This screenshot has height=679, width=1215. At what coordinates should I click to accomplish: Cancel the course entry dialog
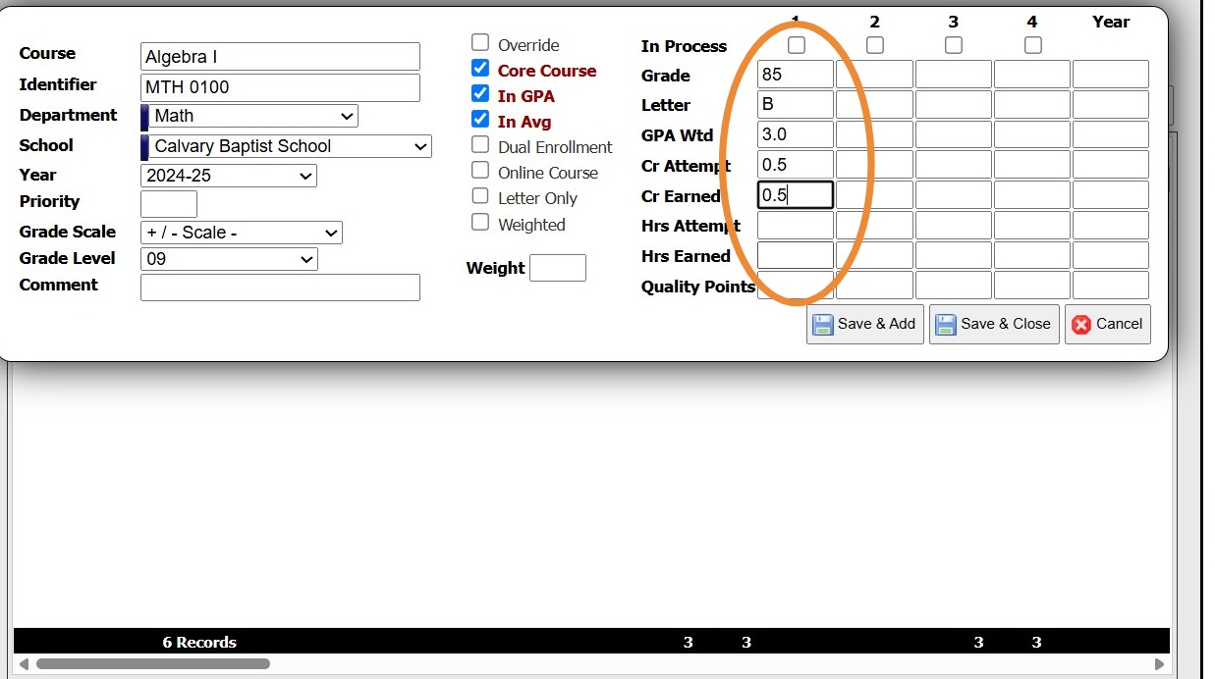(x=1107, y=324)
